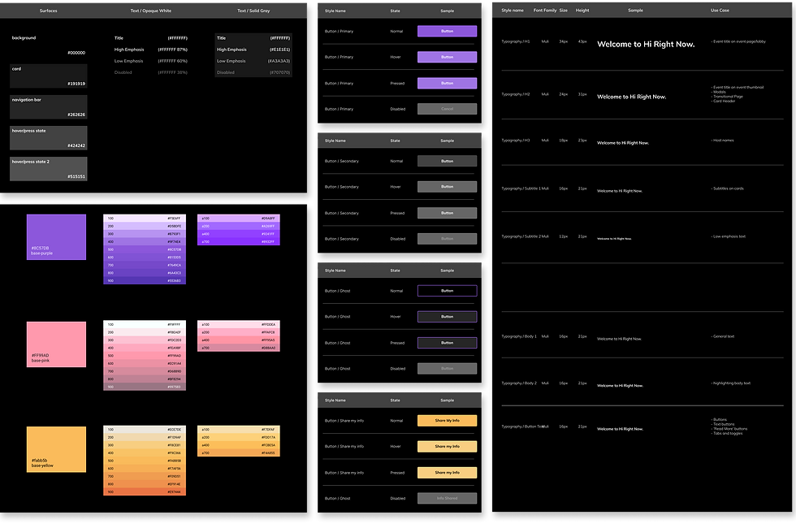Click the Host names use case text
This screenshot has height=524, width=796.
pos(722,140)
